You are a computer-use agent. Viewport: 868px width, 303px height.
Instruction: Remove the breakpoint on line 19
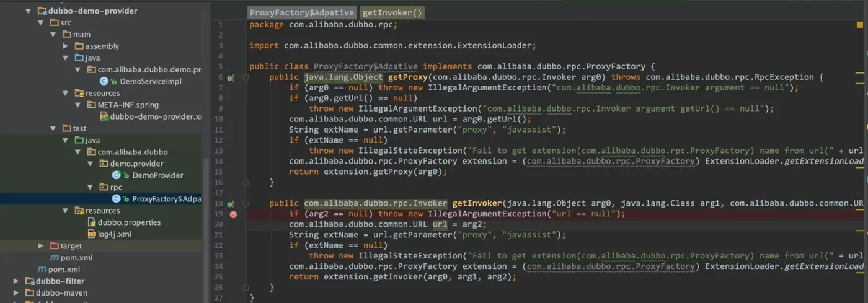(233, 214)
